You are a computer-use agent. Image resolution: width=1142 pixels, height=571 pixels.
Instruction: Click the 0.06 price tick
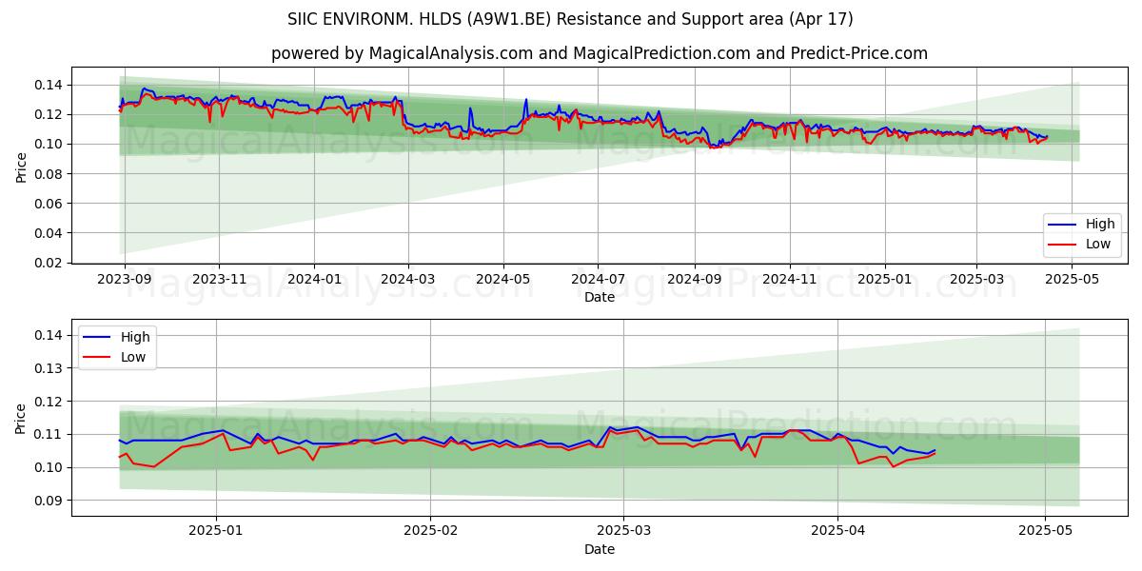pyautogui.click(x=49, y=203)
